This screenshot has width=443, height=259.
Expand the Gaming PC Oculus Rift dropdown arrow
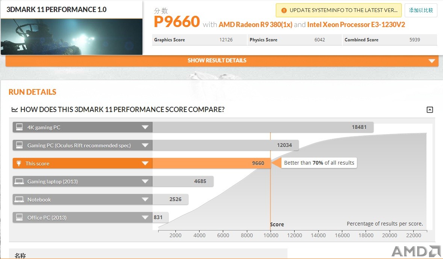click(145, 145)
